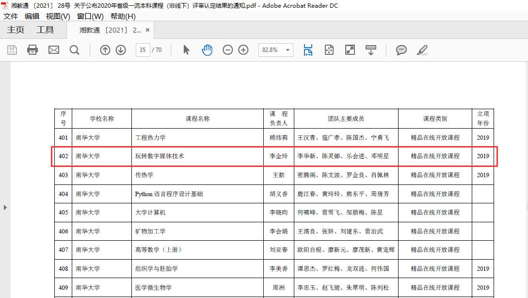The image size is (528, 298).
Task: Open the 视图(V) menu
Action: tap(58, 17)
